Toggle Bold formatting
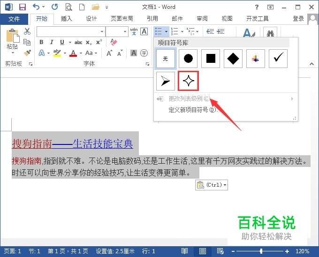 pos(41,42)
